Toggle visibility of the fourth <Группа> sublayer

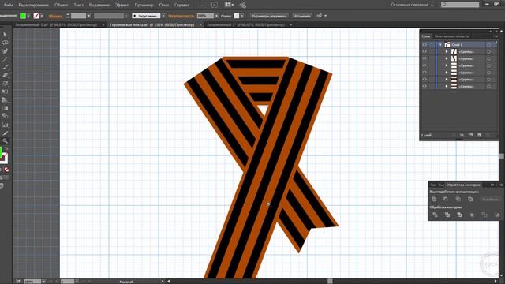[x=425, y=73]
